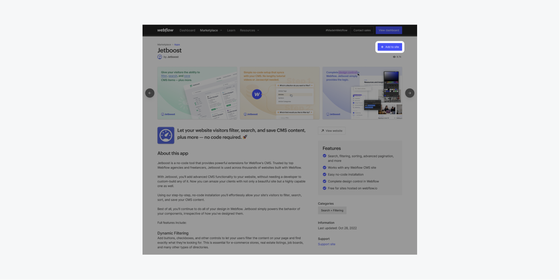Click 'Works with any Webflow CMS site' text

coord(352,168)
